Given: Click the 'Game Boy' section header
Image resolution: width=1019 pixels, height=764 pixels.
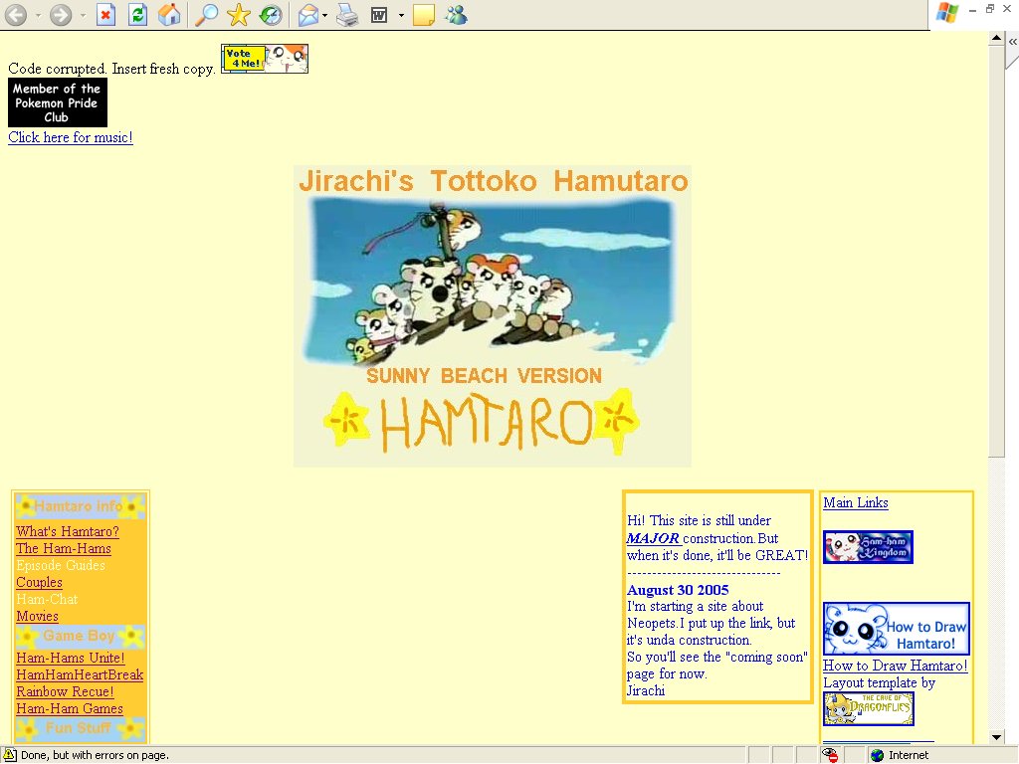Looking at the screenshot, I should click(x=80, y=636).
